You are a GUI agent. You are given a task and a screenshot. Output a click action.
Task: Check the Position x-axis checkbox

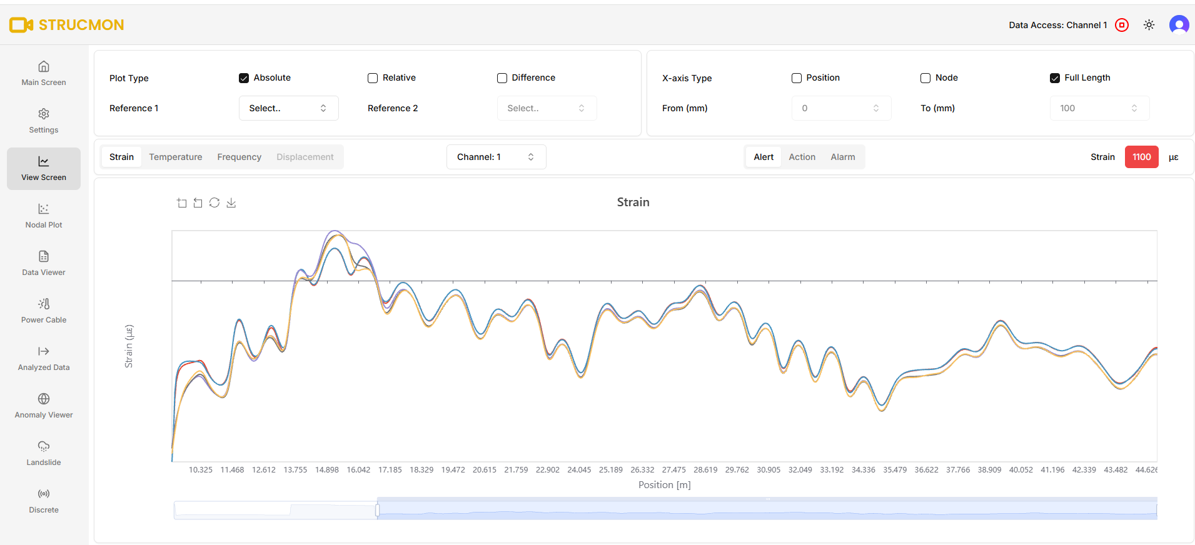[797, 78]
